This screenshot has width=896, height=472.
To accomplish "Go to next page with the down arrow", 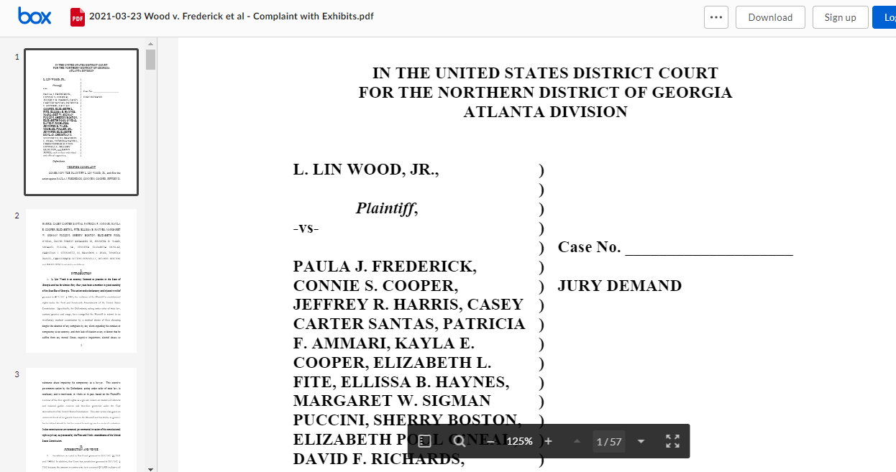I will pos(641,441).
